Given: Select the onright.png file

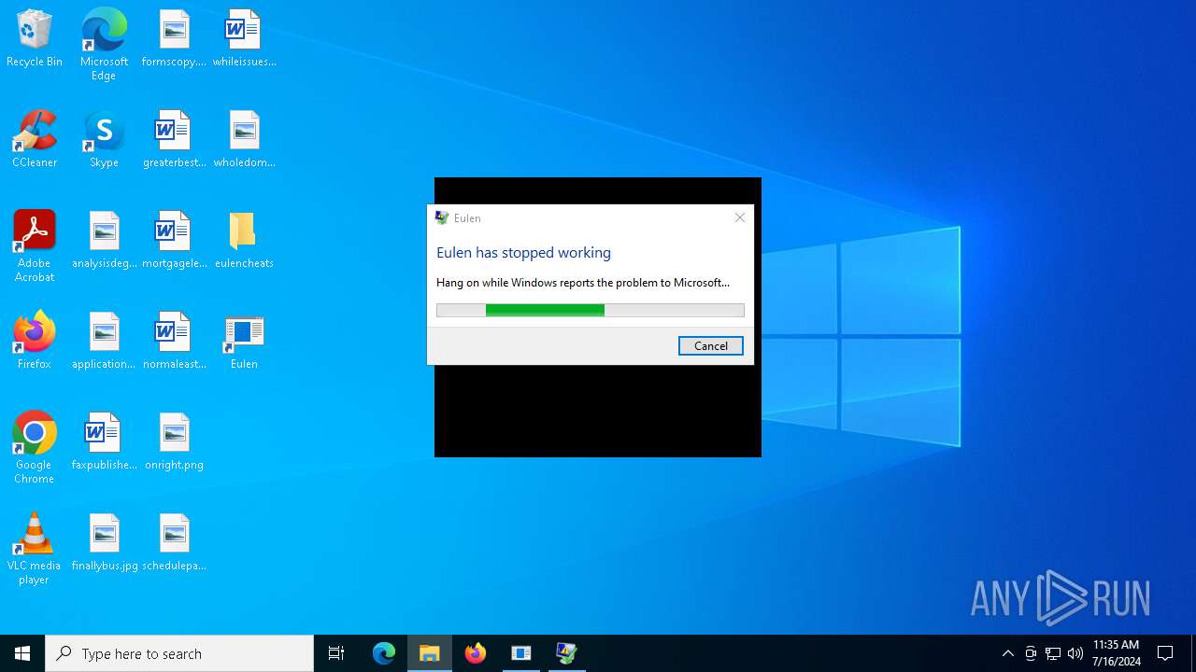Looking at the screenshot, I should [174, 442].
